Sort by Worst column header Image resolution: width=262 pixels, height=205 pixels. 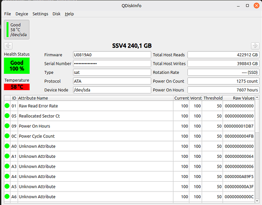[x=195, y=98]
